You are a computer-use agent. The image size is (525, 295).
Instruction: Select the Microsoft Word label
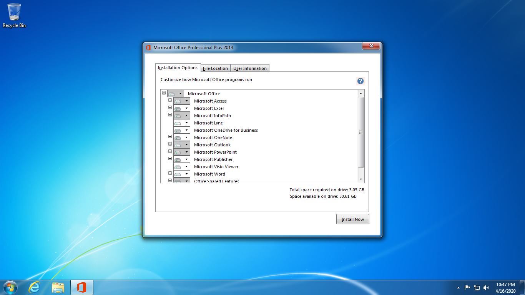[x=209, y=174]
